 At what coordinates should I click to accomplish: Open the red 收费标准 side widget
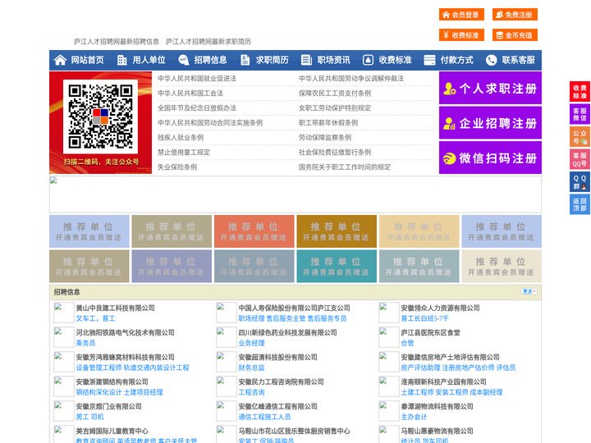click(580, 91)
